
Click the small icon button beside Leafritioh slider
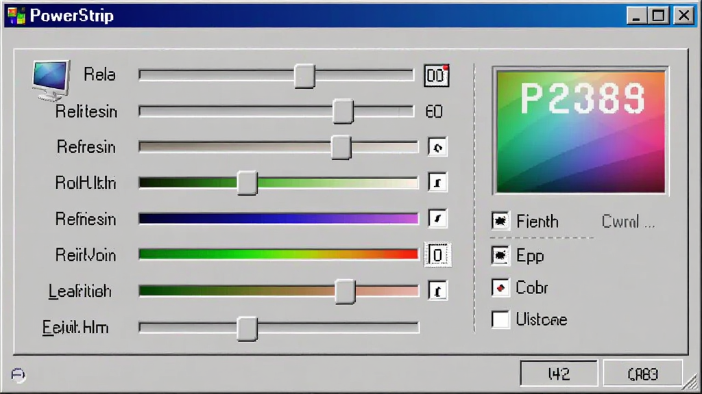coord(437,291)
